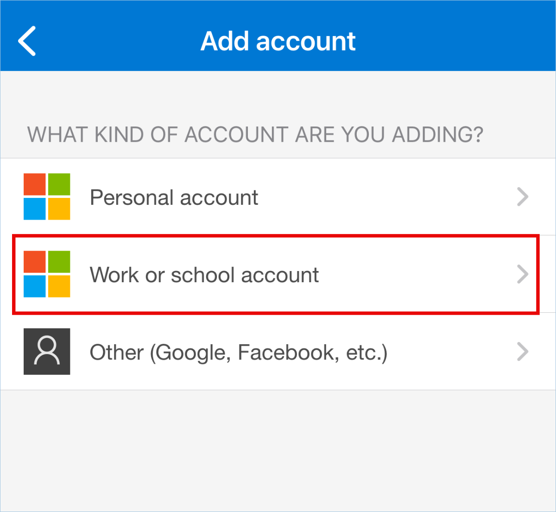
Task: Click the blue square in Work or school logo
Action: 35,286
